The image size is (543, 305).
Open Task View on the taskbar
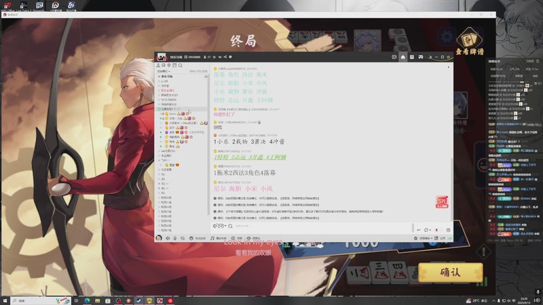point(76,300)
